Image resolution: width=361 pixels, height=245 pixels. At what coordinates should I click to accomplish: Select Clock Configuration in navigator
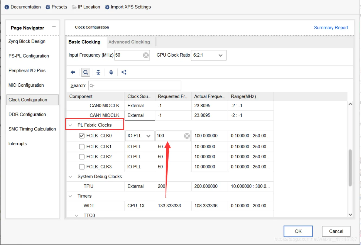(x=32, y=100)
